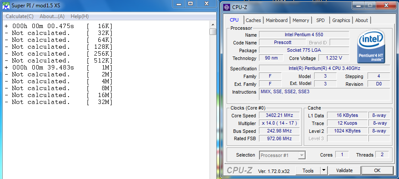Open the Processor #1 selection dropdown
This screenshot has width=399, height=179.
[x=282, y=155]
